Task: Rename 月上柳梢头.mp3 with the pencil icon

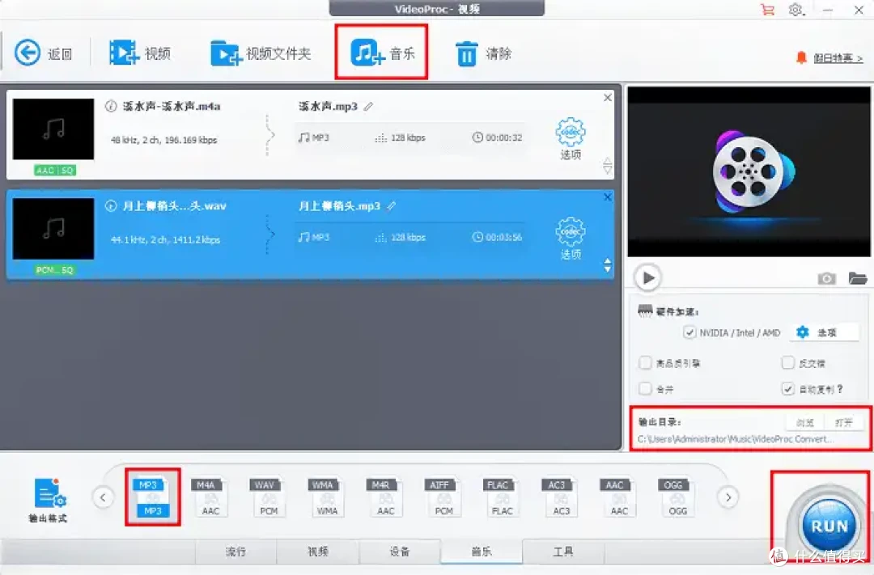Action: 392,205
